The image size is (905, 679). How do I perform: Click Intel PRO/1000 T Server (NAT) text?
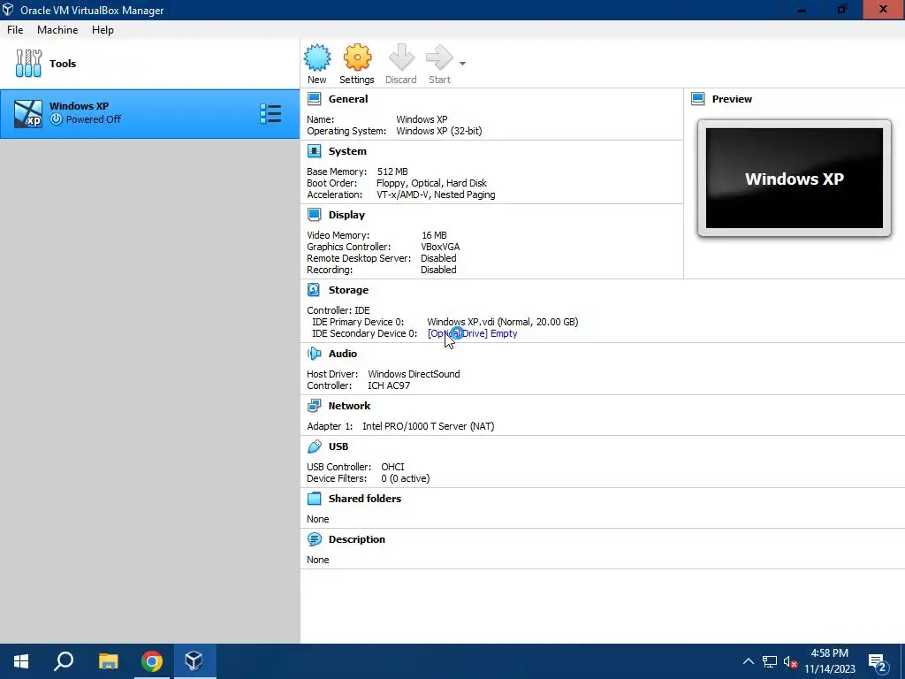[x=429, y=426]
